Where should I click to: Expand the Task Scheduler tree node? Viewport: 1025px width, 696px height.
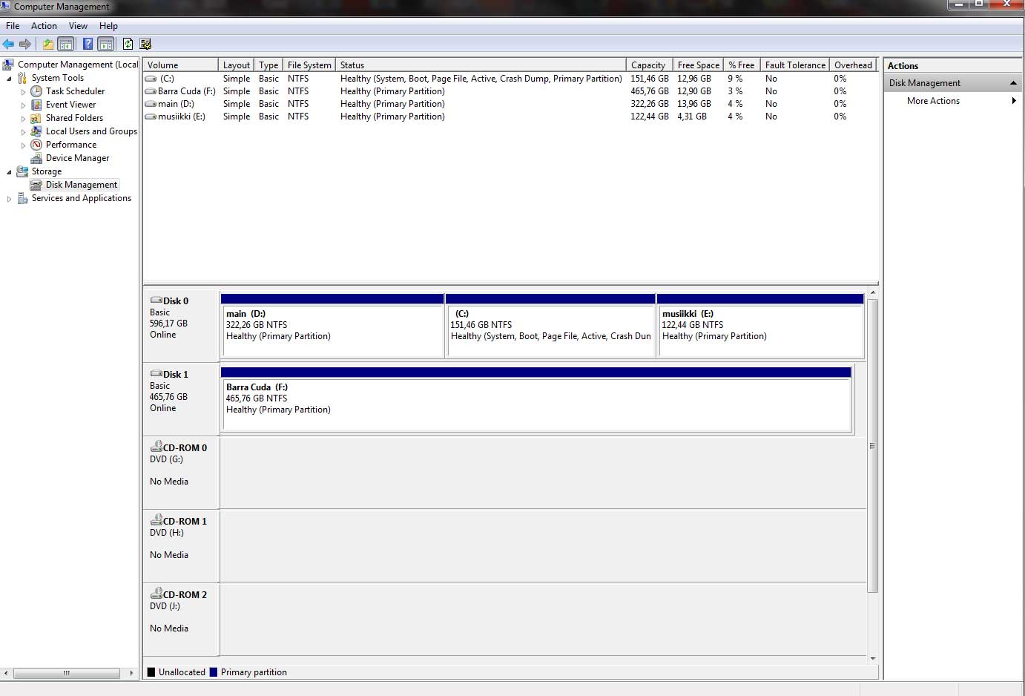click(x=23, y=92)
